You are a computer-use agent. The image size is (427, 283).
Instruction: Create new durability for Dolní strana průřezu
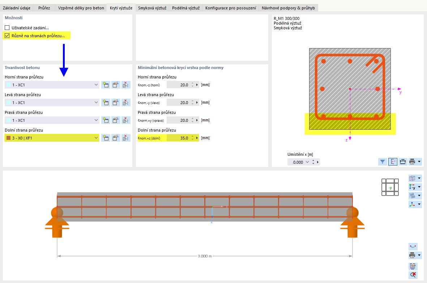tap(106, 138)
